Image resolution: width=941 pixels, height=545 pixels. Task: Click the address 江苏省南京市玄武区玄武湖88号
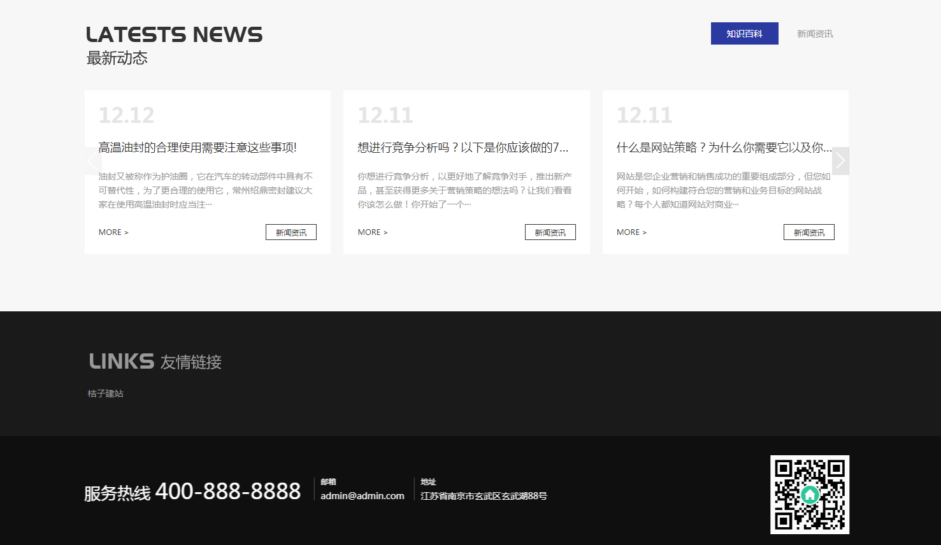click(484, 496)
